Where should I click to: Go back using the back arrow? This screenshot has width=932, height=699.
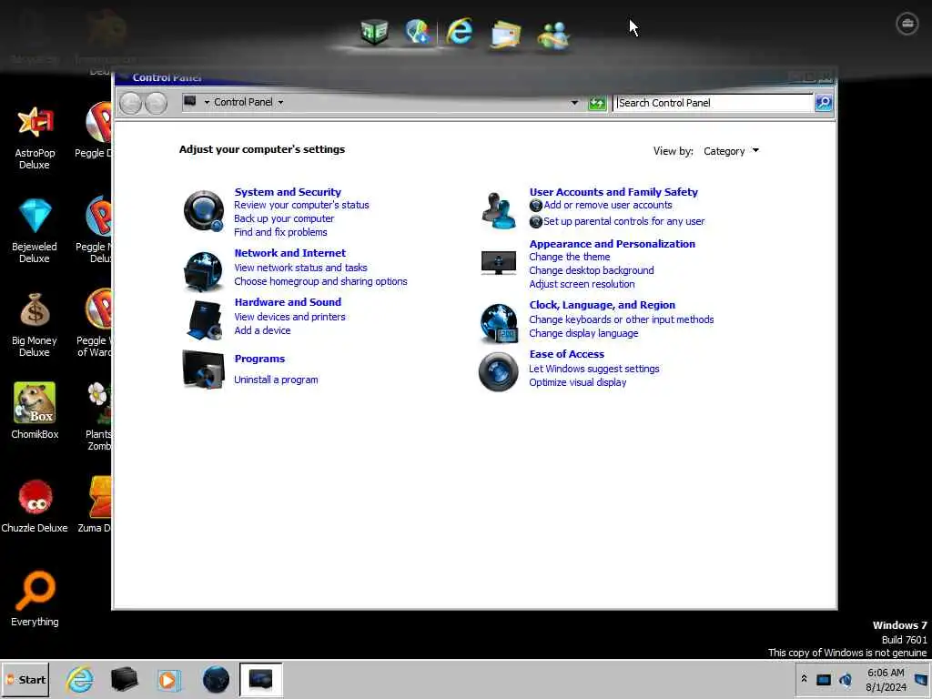tap(131, 104)
